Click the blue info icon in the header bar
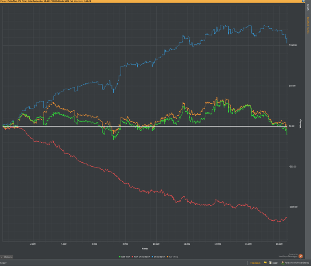This screenshot has width=311, height=266. pos(303,1)
